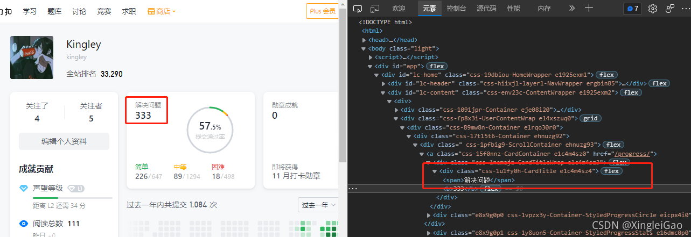
Task: Expand the head element node
Action: [365, 40]
